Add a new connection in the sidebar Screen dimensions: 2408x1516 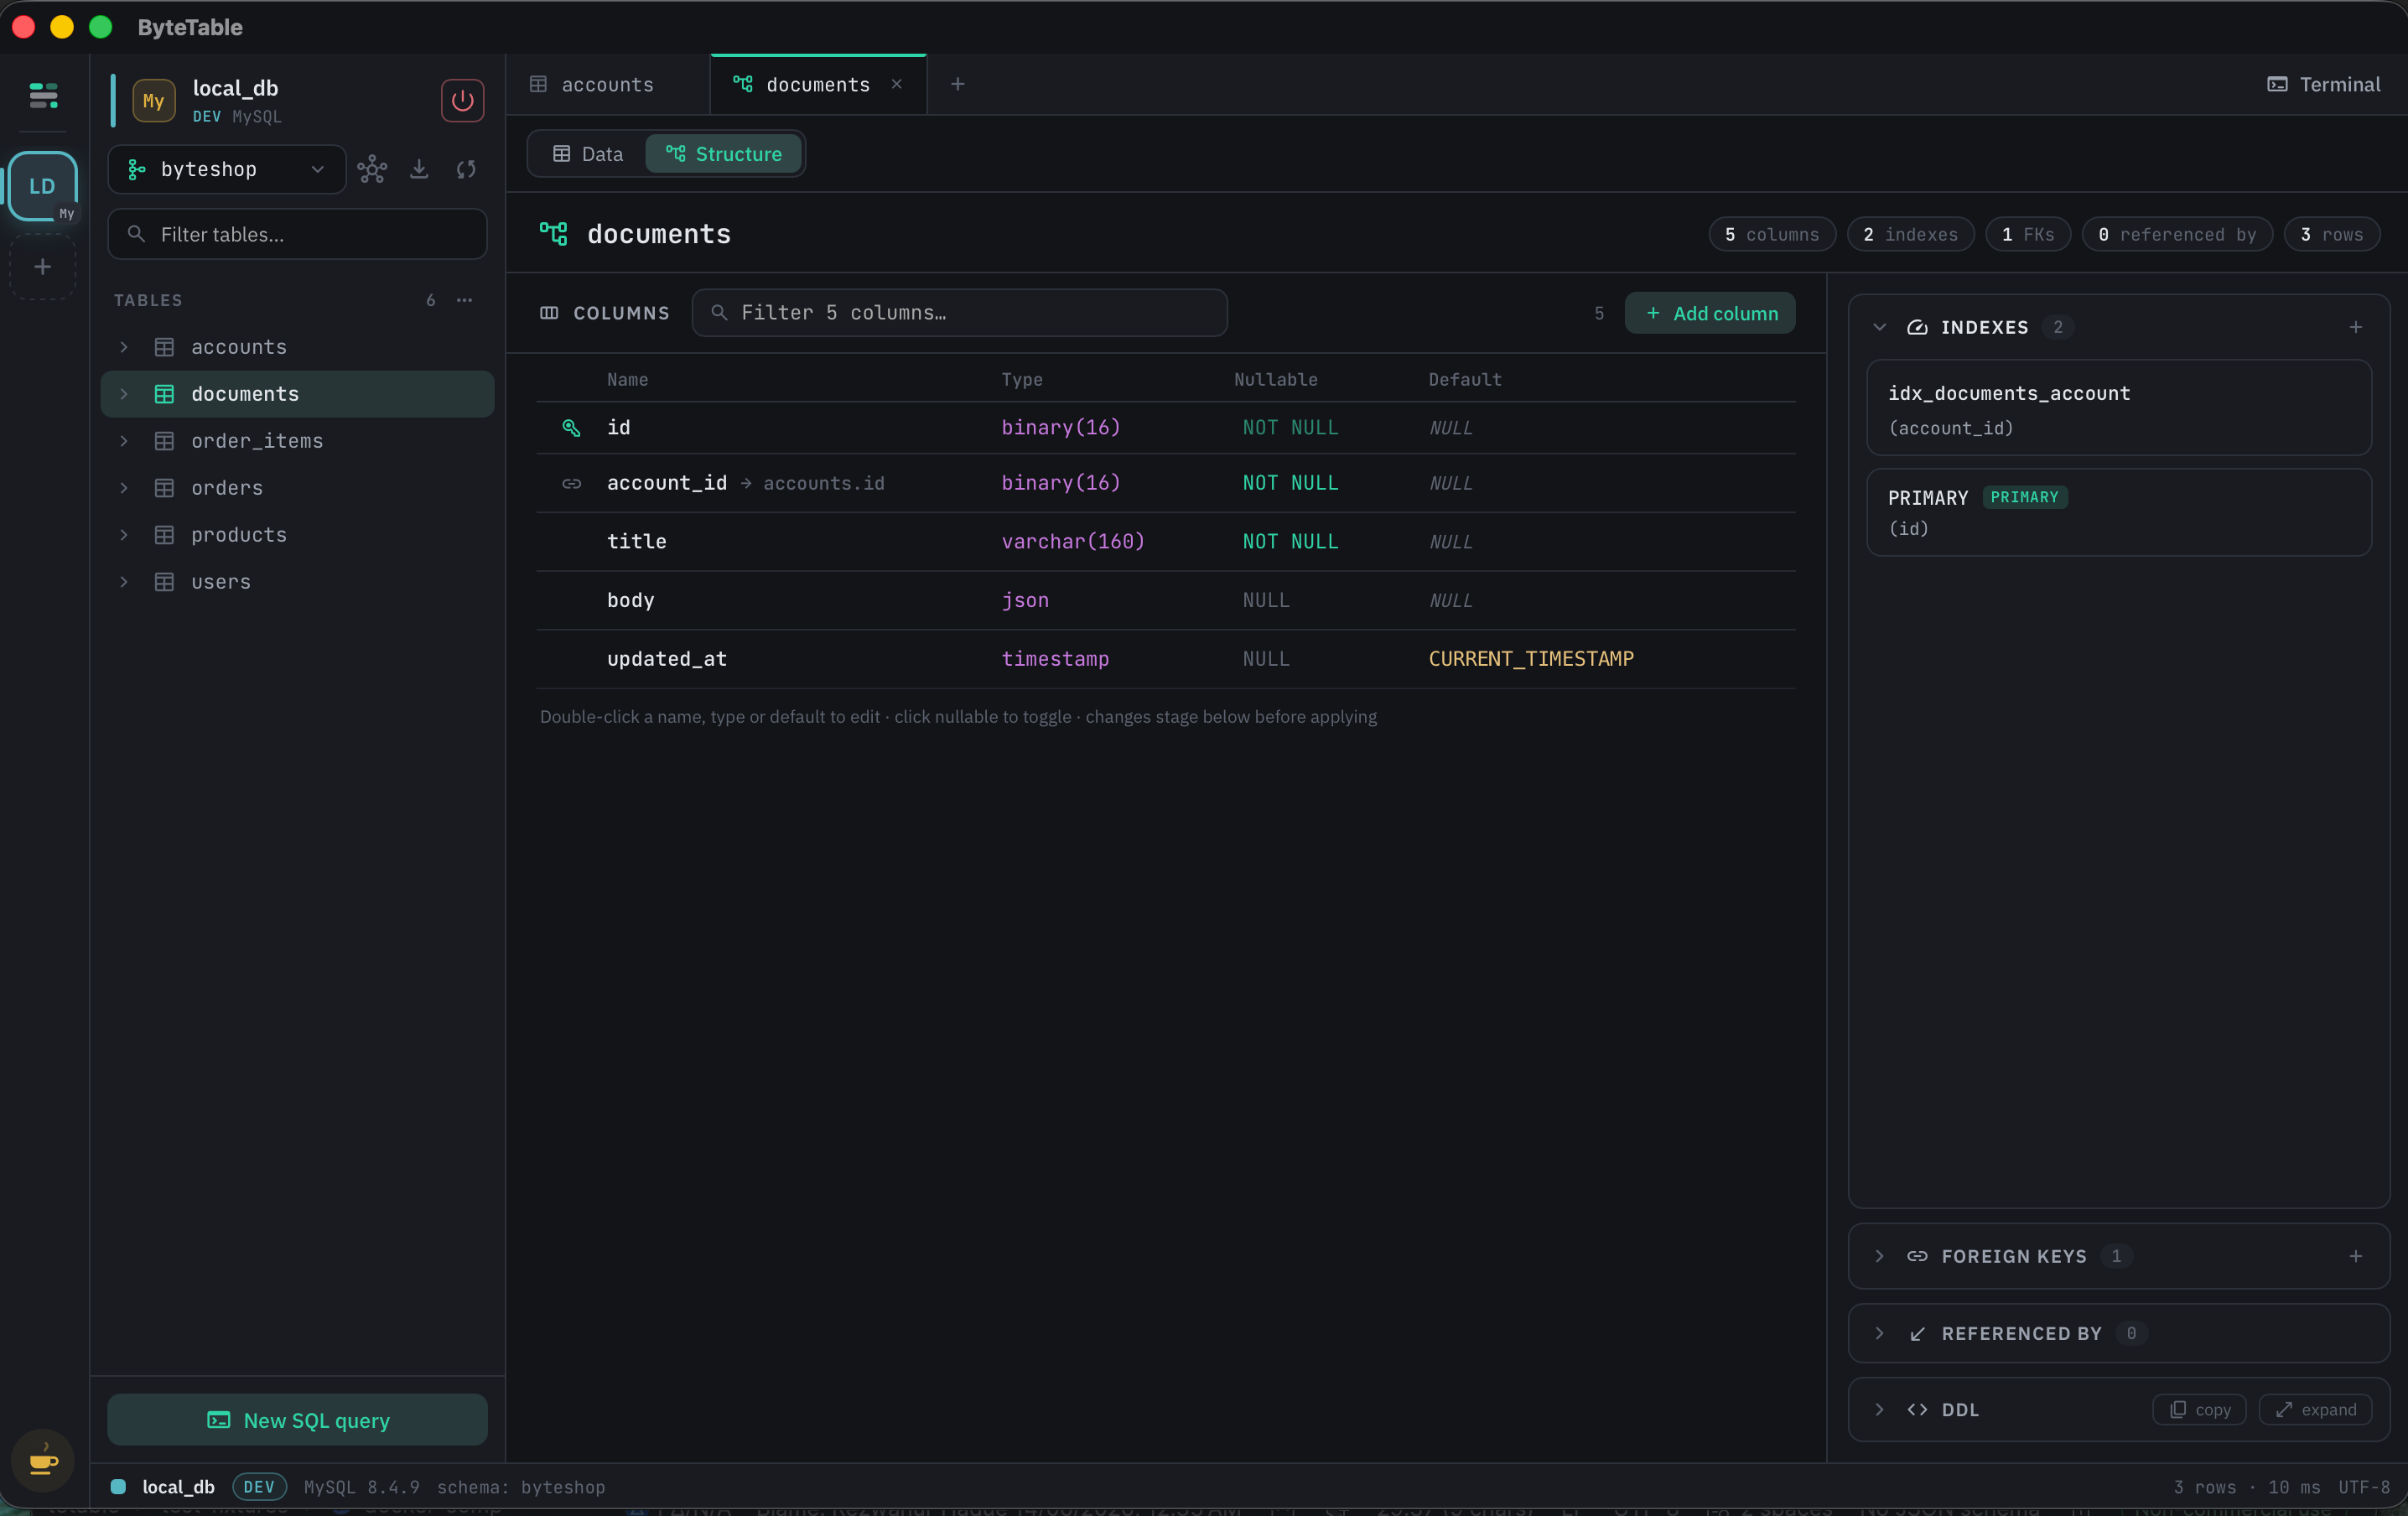coord(43,267)
